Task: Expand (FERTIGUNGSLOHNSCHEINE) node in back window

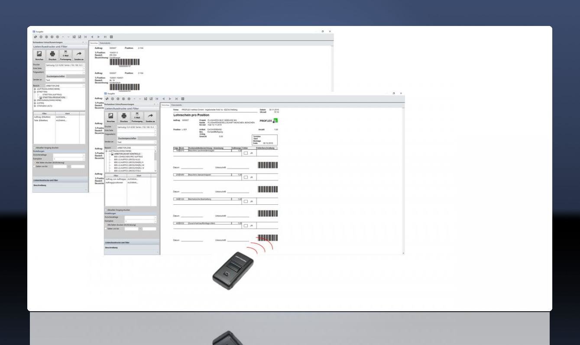Action: (35, 100)
